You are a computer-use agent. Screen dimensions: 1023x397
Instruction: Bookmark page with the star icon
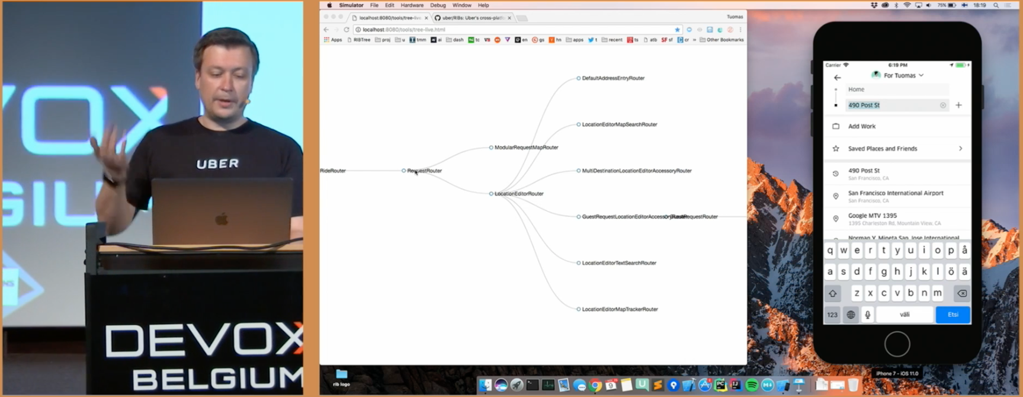pos(677,30)
